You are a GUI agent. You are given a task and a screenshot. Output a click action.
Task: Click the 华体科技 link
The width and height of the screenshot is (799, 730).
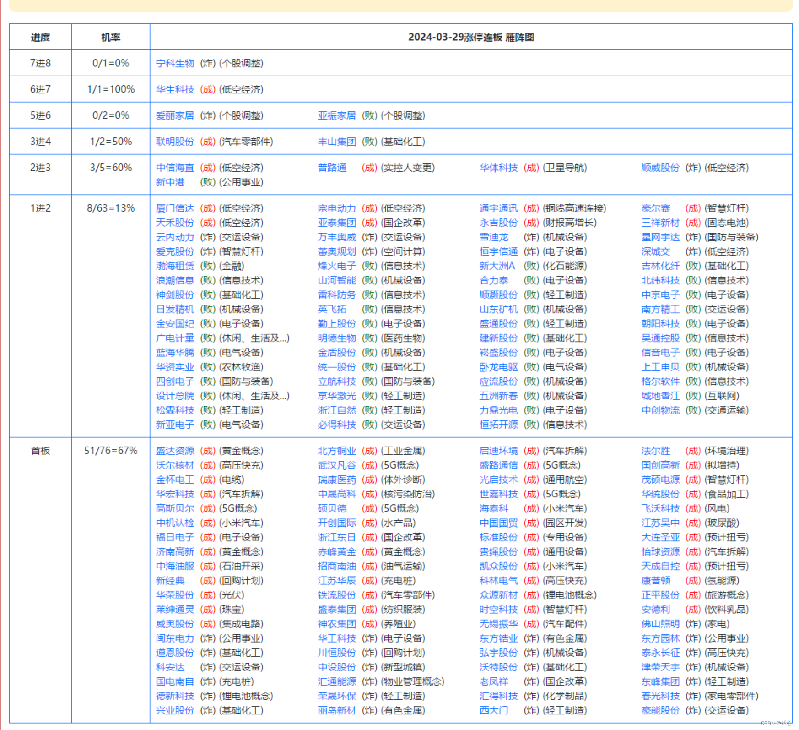point(498,168)
